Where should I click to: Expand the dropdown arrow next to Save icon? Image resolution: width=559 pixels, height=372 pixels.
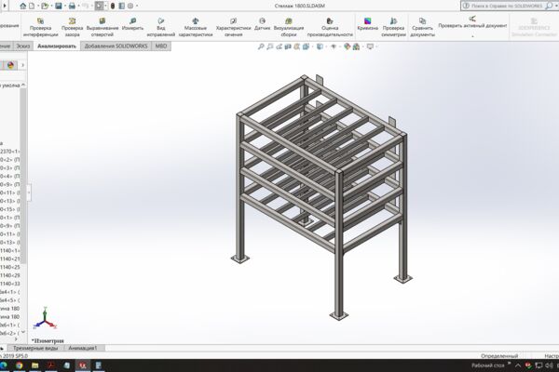tap(65, 7)
